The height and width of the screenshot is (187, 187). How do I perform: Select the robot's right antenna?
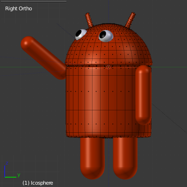(130, 20)
